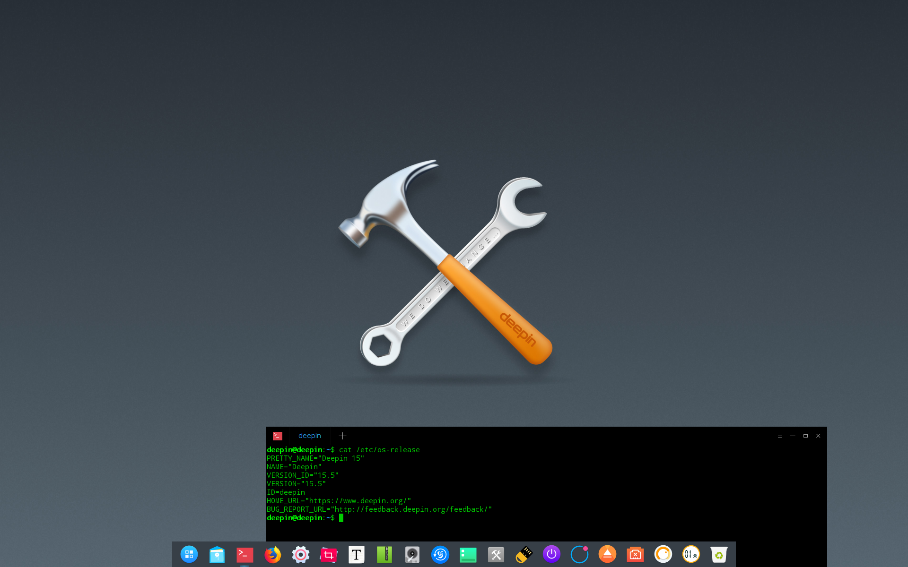This screenshot has width=908, height=567.
Task: Open Deepin Store from the dock
Action: point(217,554)
